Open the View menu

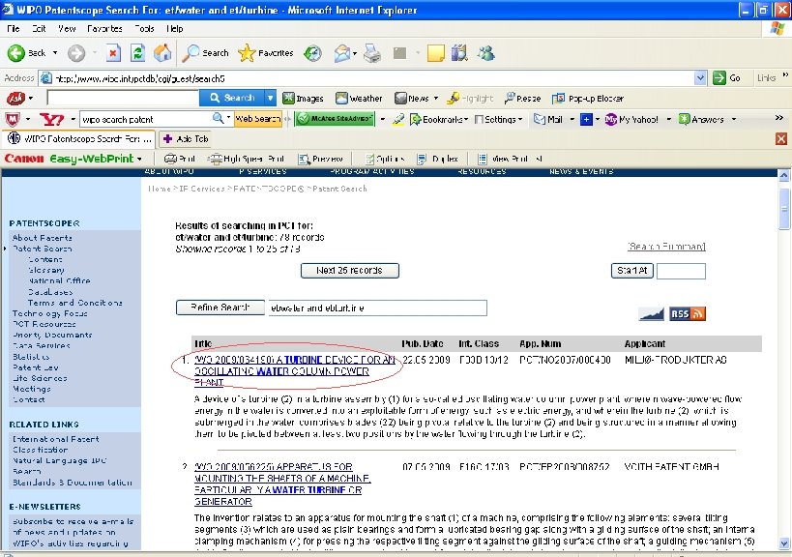pos(67,29)
